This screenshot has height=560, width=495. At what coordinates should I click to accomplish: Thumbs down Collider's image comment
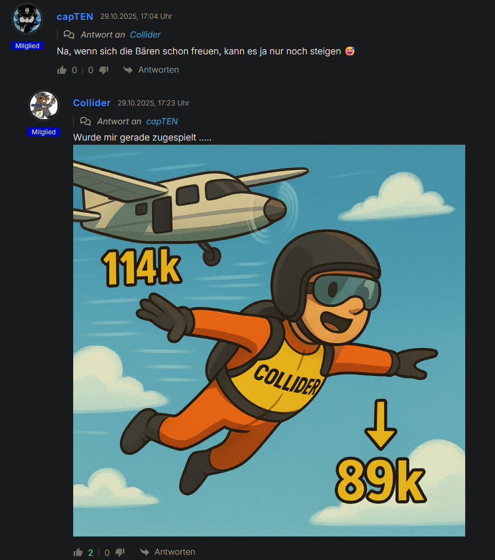(120, 552)
